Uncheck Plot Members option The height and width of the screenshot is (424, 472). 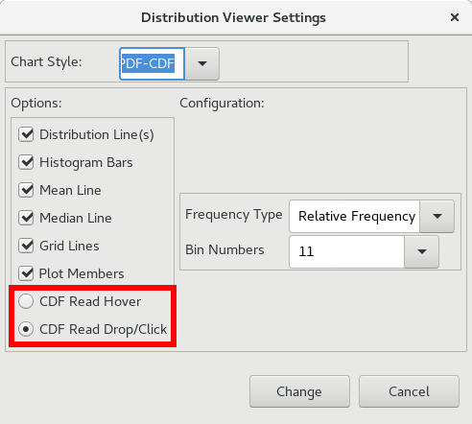pos(26,273)
